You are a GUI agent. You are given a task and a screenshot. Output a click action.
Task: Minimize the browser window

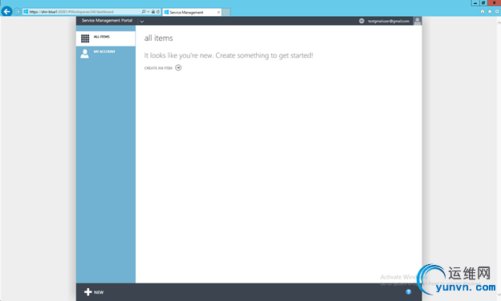click(475, 3)
